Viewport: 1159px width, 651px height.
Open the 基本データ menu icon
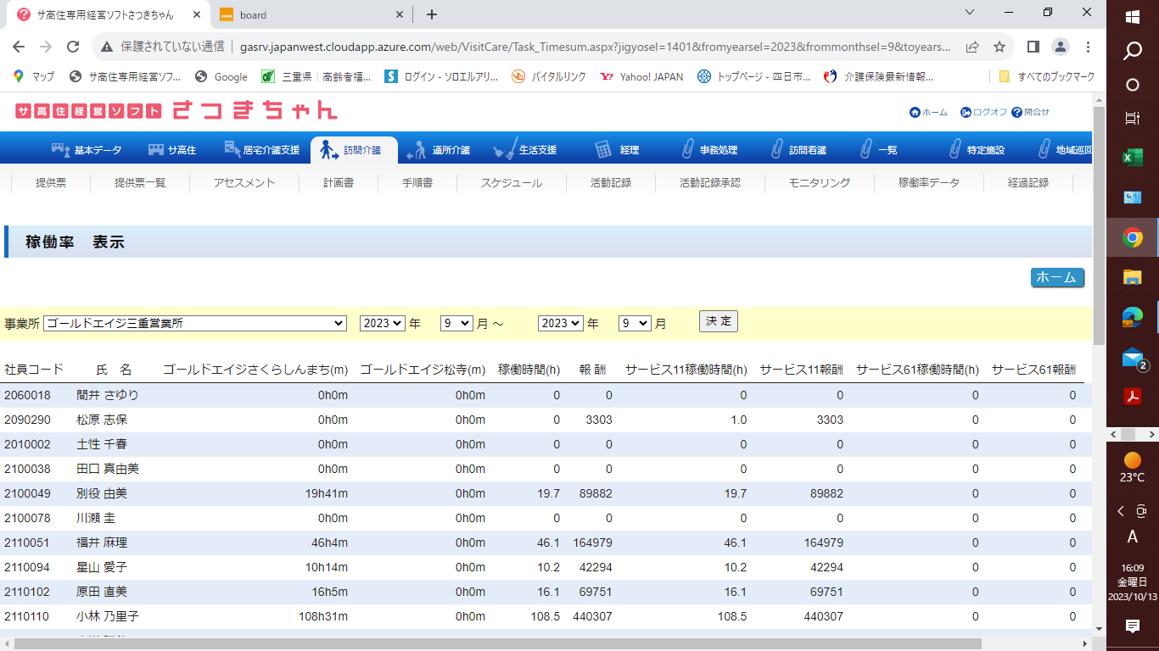click(x=60, y=149)
